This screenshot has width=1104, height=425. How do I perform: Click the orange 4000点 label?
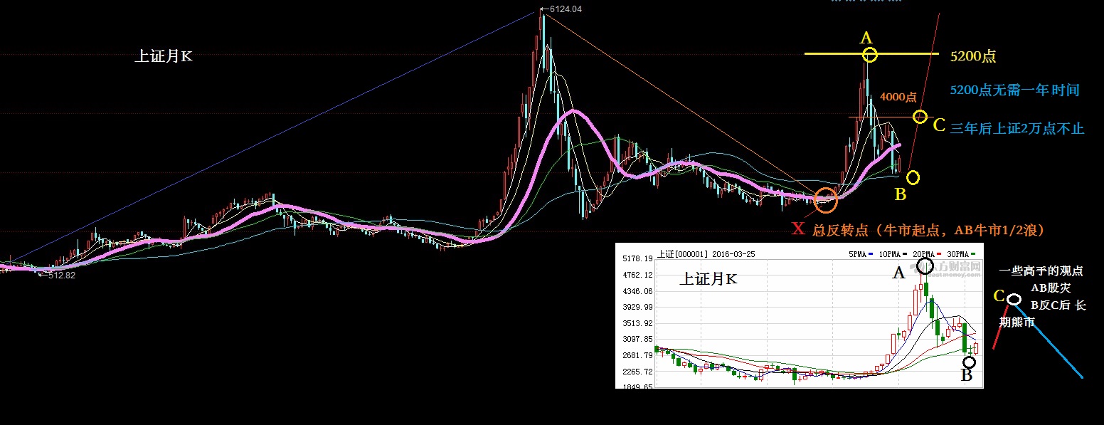(898, 96)
